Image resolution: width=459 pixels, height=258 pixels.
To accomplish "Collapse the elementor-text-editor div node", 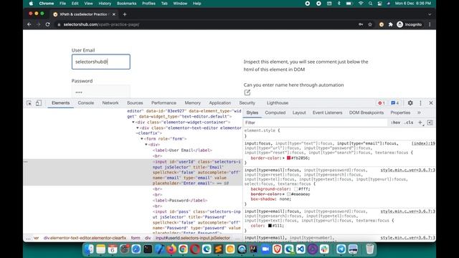I will point(138,128).
